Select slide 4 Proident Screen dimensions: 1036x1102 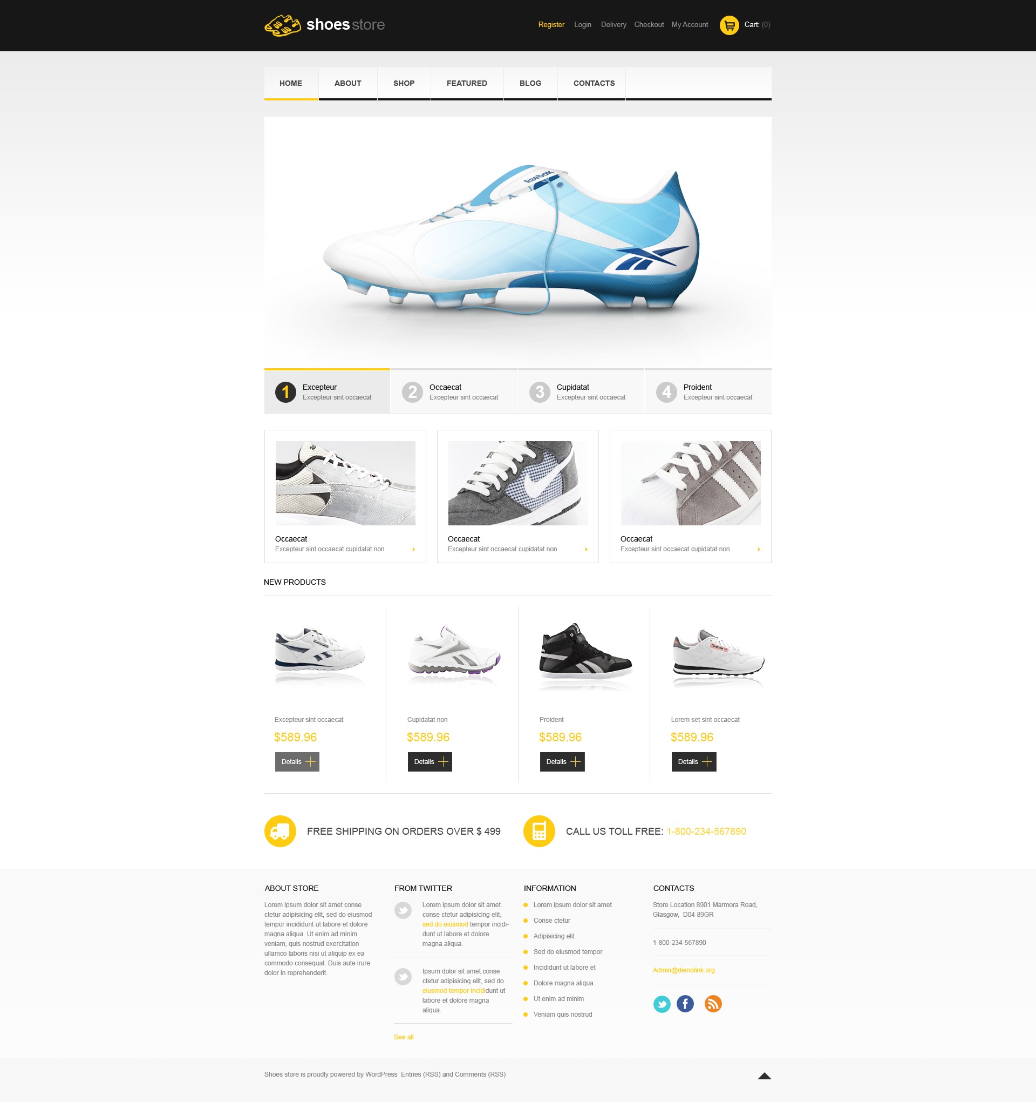point(708,391)
